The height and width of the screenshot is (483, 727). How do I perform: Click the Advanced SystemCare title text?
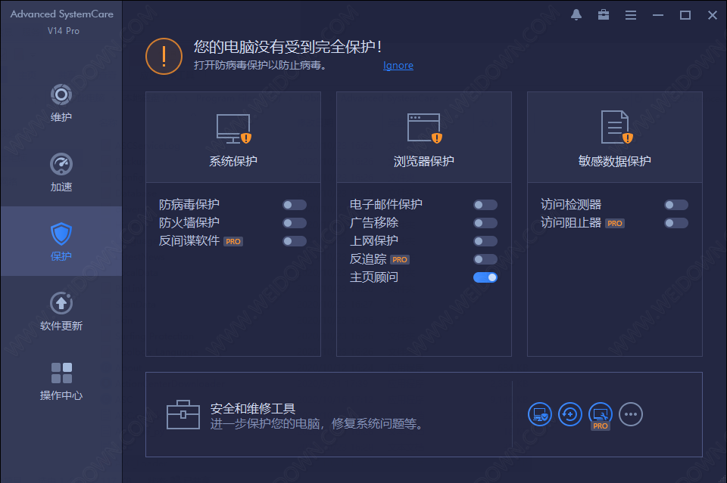click(61, 14)
